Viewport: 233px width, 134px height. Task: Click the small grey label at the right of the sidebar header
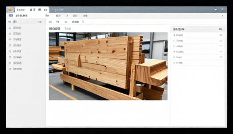click(40, 22)
